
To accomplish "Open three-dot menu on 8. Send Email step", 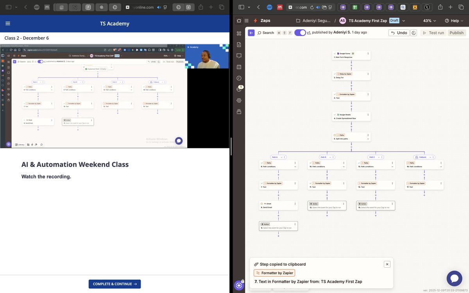I will (x=295, y=204).
